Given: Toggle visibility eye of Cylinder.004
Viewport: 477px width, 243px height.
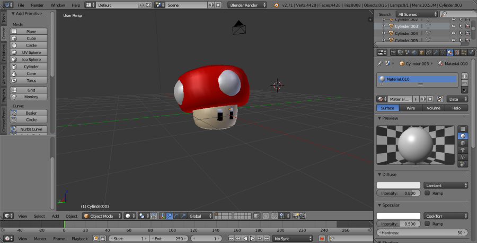Looking at the screenshot, I should (454, 33).
